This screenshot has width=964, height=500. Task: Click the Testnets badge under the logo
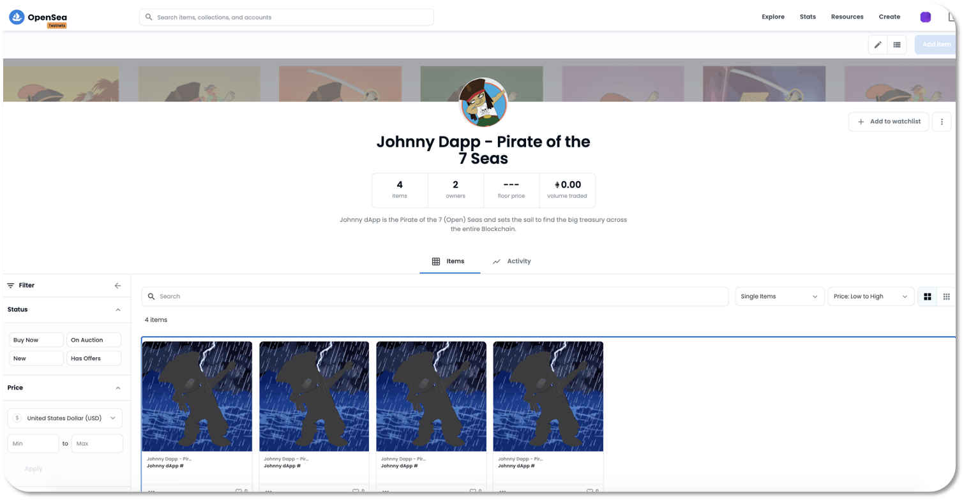57,26
